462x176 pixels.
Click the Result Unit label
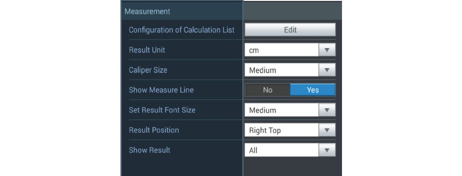click(147, 50)
